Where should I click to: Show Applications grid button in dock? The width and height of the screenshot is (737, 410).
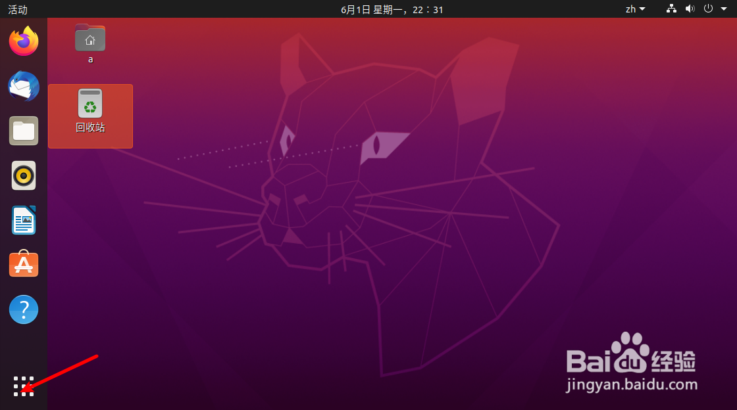click(x=24, y=386)
